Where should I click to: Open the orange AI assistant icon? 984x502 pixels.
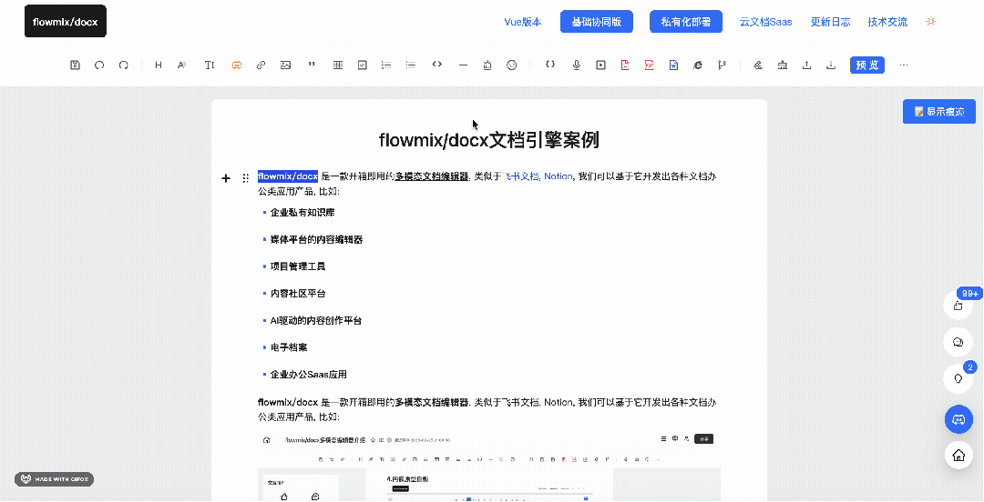click(x=237, y=65)
